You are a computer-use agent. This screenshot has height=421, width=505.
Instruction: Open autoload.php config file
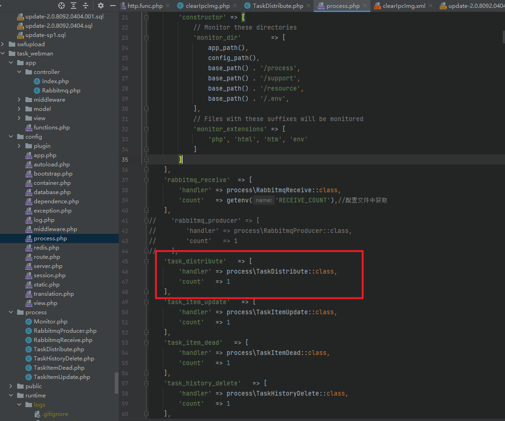[x=51, y=165]
